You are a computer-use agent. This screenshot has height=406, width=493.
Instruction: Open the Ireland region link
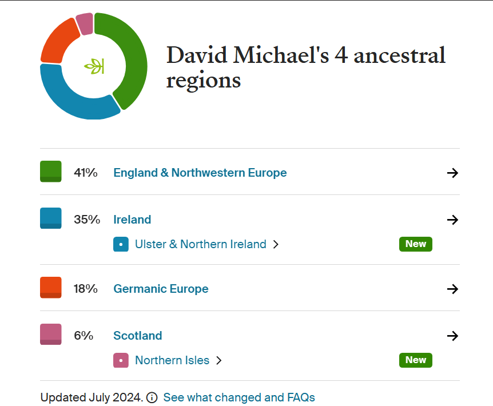point(132,220)
